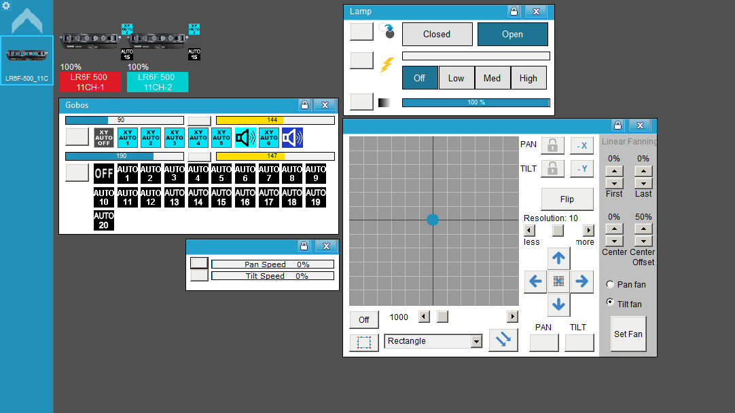
Task: Select the AUTO 7 gobo
Action: click(x=268, y=174)
